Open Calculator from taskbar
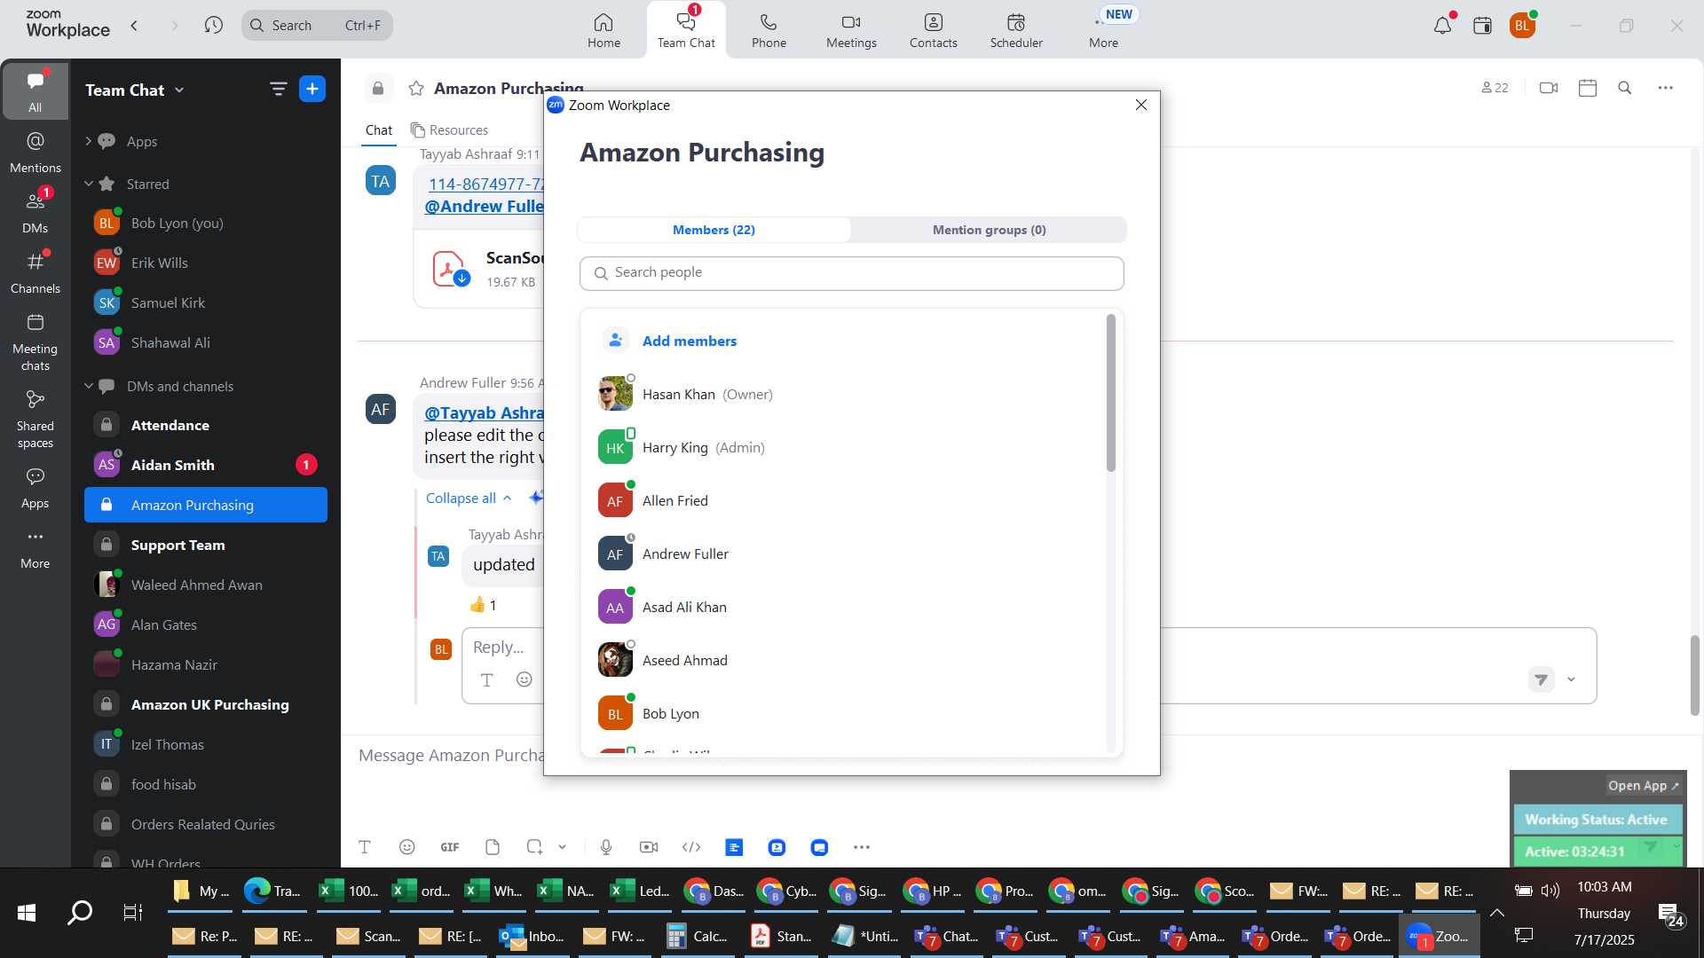1704x958 pixels. click(698, 936)
